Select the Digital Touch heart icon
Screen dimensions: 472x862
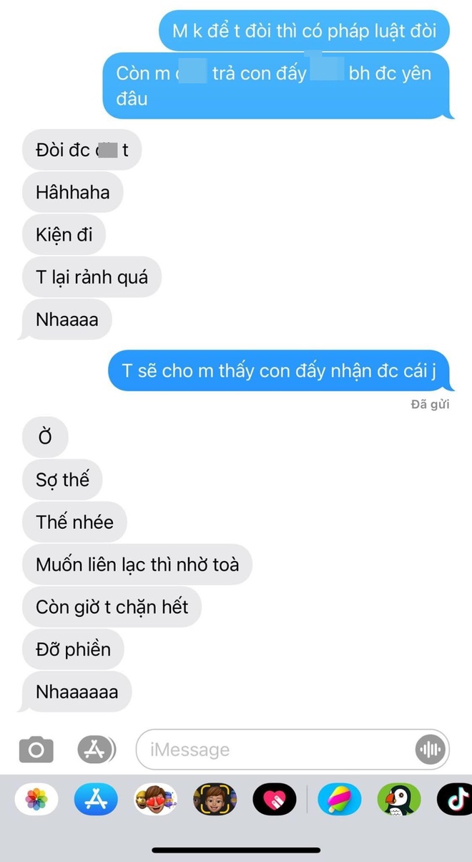(275, 800)
